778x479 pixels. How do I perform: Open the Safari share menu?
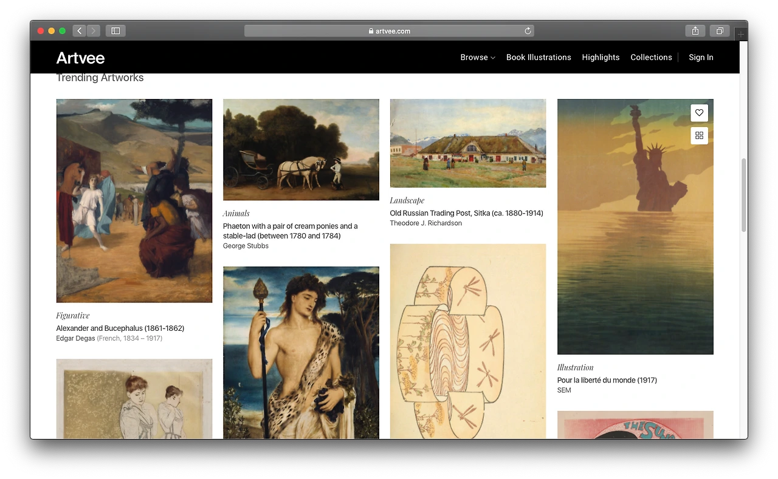pyautogui.click(x=695, y=31)
